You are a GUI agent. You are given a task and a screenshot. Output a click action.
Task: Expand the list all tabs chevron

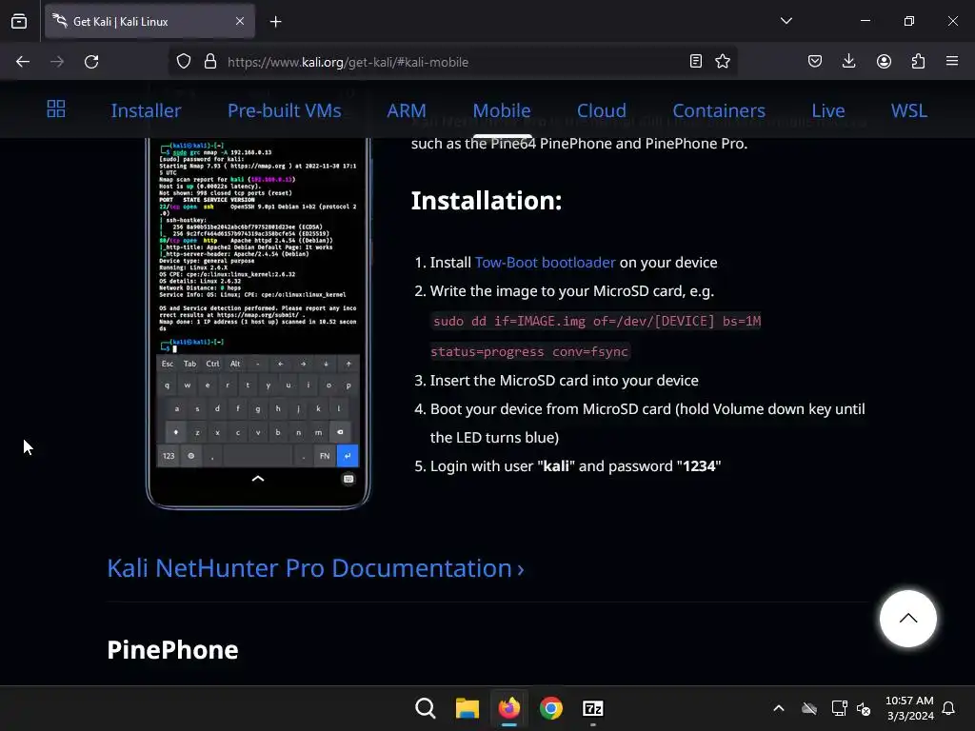click(786, 21)
